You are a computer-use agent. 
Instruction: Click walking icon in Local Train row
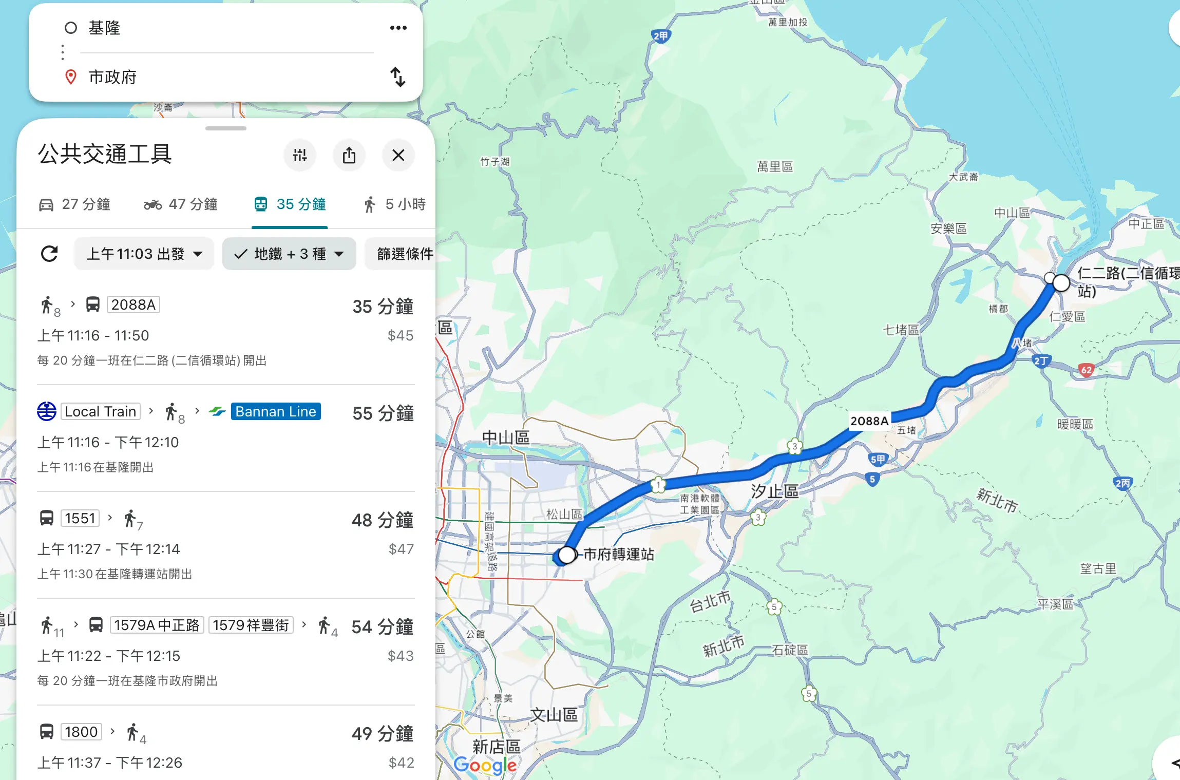171,412
